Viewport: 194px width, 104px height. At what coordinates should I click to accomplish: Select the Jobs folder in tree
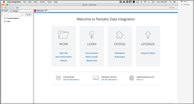click(9, 21)
